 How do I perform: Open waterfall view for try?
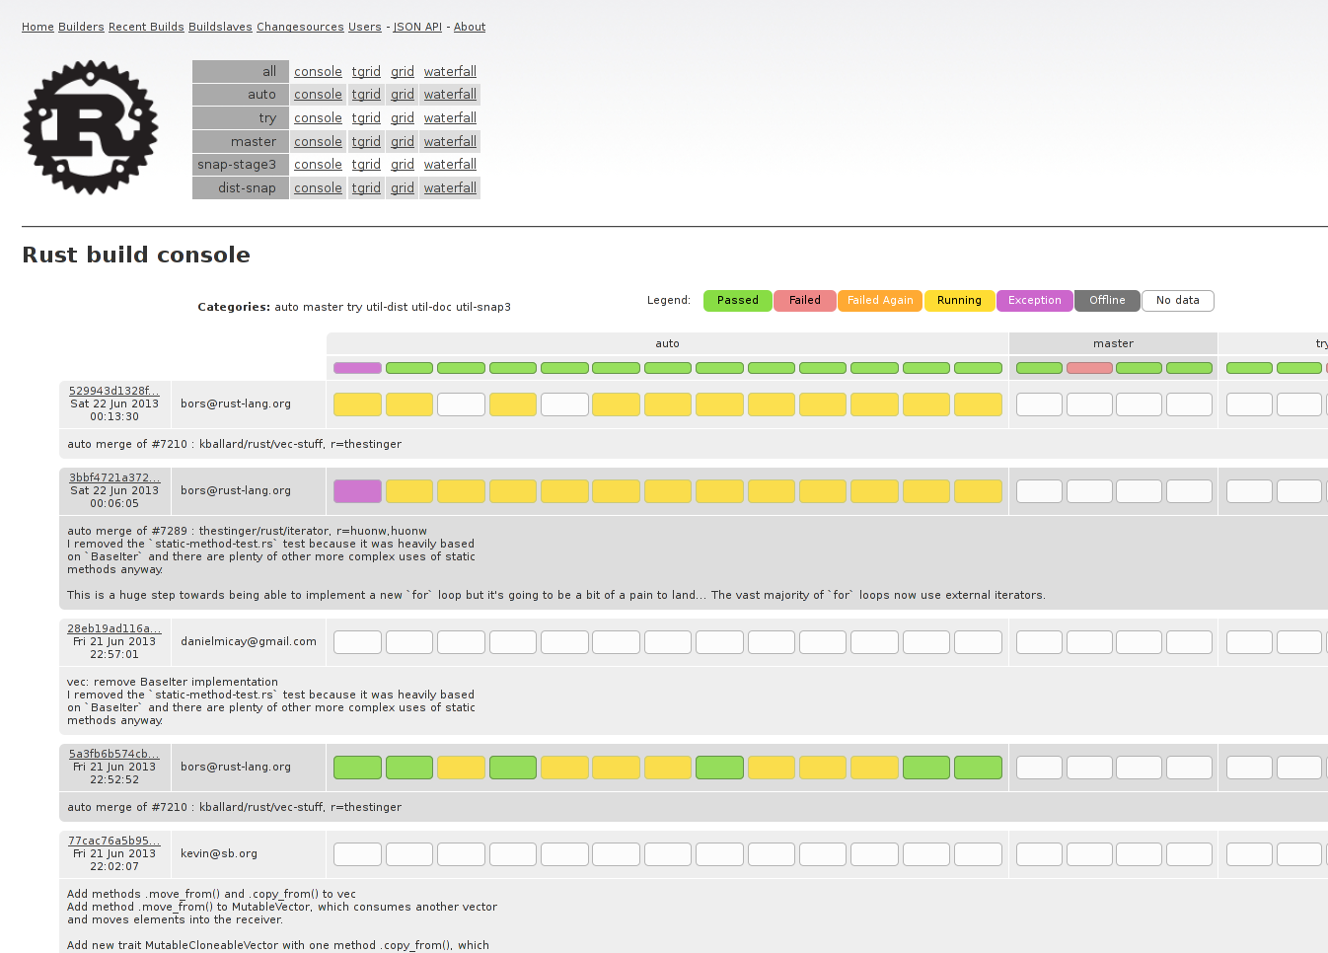[x=450, y=118]
